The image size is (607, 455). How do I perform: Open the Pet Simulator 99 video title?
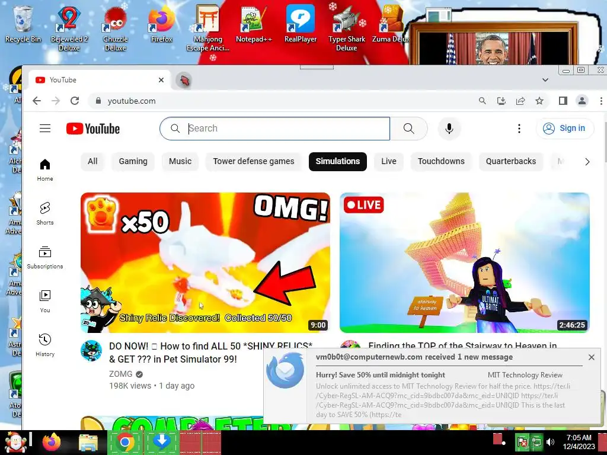click(x=211, y=353)
